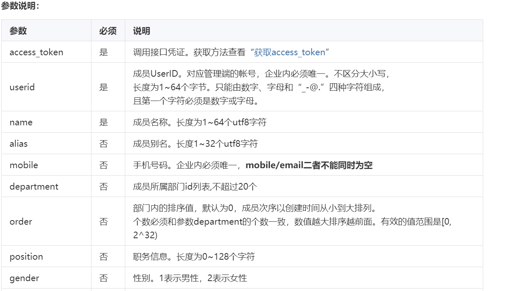Click the 性别 description text
Image resolution: width=510 pixels, height=291 pixels.
190,278
